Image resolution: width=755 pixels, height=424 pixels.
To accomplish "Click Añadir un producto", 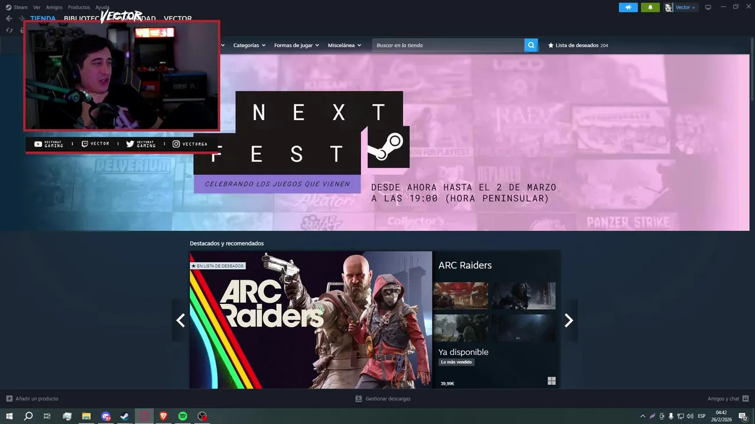I will pyautogui.click(x=37, y=399).
